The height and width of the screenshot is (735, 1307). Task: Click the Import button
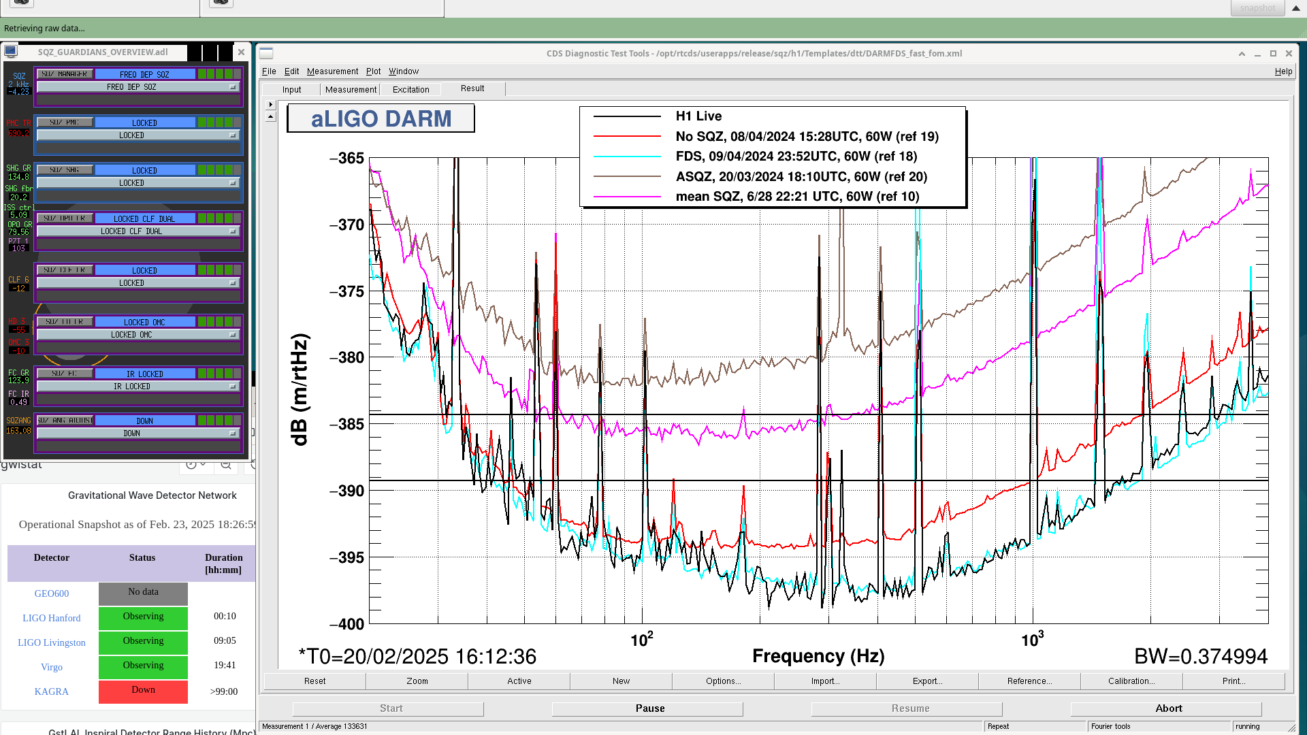pos(825,681)
